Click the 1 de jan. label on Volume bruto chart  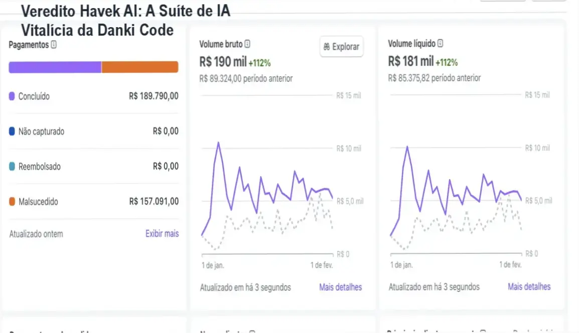[x=213, y=265]
